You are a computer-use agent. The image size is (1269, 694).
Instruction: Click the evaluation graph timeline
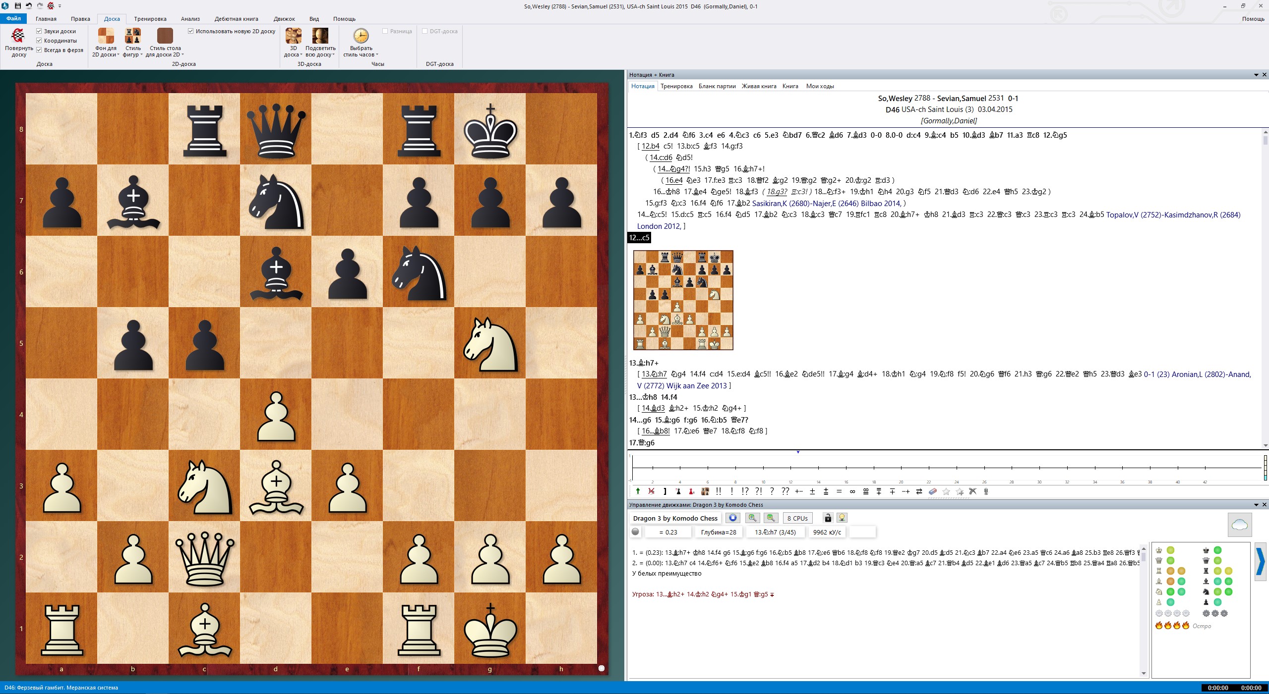click(x=942, y=468)
